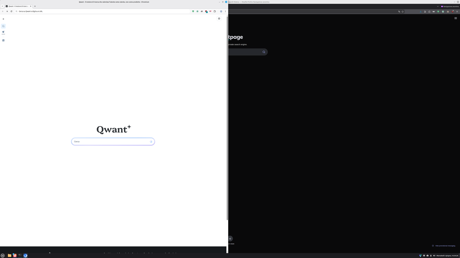This screenshot has width=460, height=258.
Task: Click Chromium address bar
Action: (102, 11)
